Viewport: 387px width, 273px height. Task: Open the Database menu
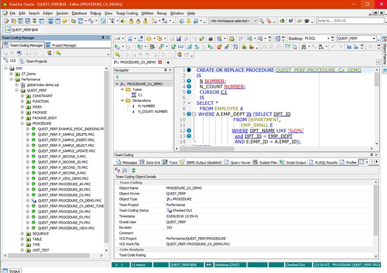coord(79,13)
